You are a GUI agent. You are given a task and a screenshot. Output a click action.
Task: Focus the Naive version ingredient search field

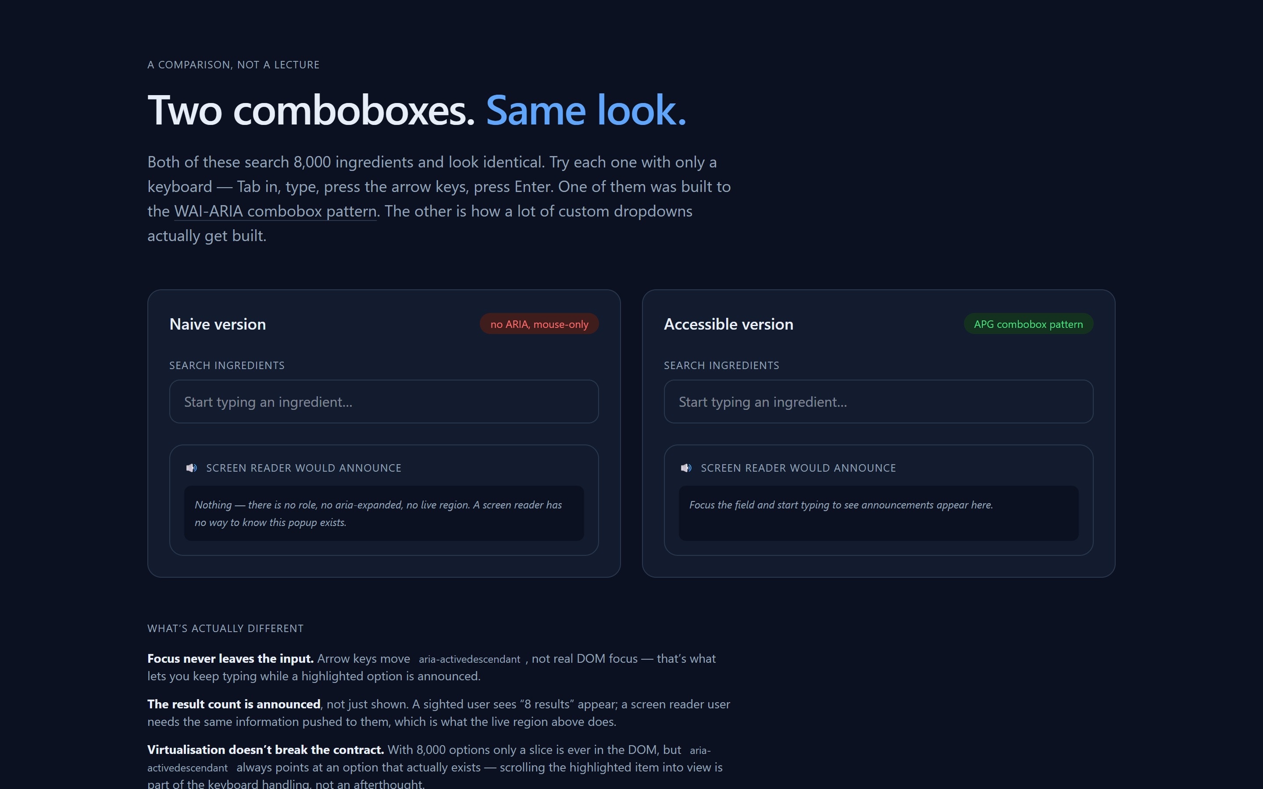coord(384,401)
